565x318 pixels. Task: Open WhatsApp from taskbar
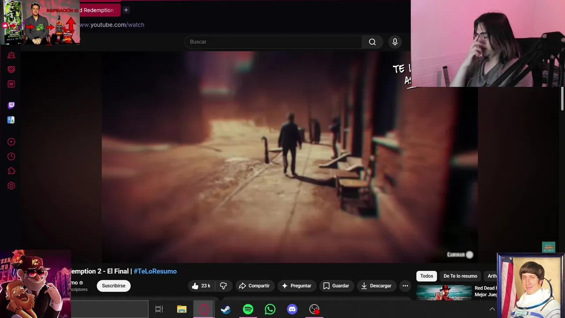point(270,309)
